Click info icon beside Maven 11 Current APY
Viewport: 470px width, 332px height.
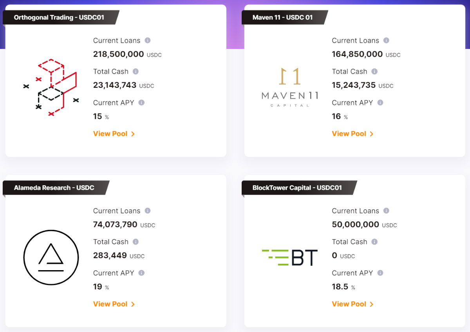(x=380, y=103)
